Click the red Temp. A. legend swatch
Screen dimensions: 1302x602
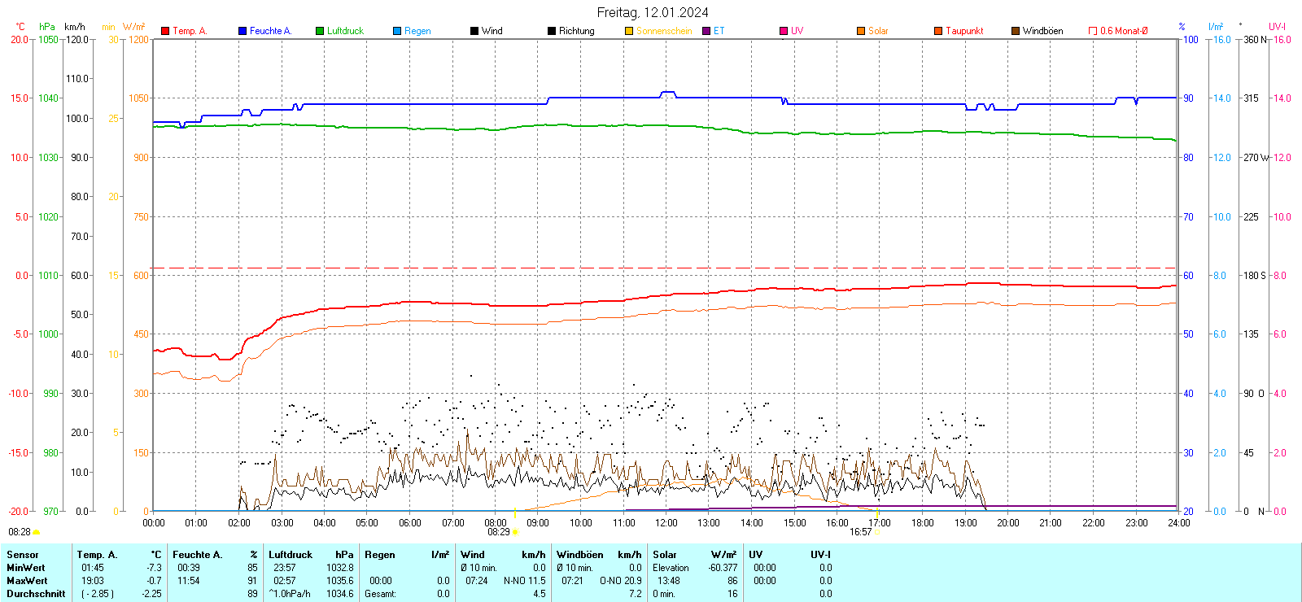165,31
